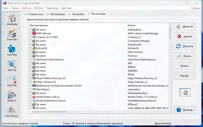203x127 pixels.
Task: Open the Tweak UI tool
Action: (12, 96)
